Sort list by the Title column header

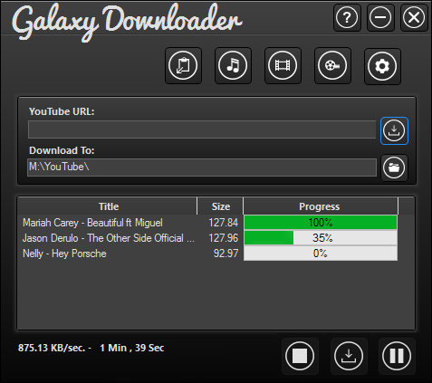pyautogui.click(x=107, y=206)
